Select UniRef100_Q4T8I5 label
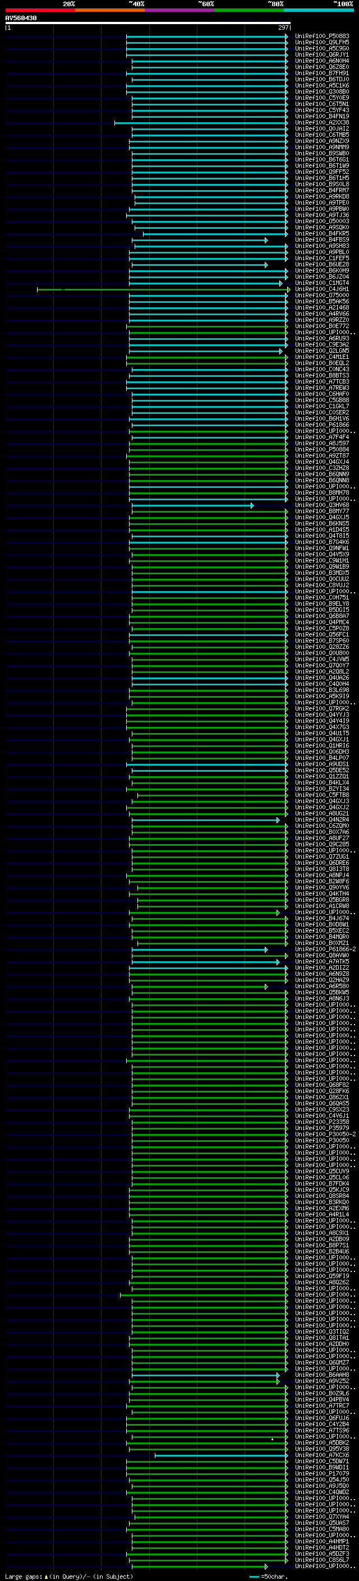359x1581 pixels. (x=322, y=536)
